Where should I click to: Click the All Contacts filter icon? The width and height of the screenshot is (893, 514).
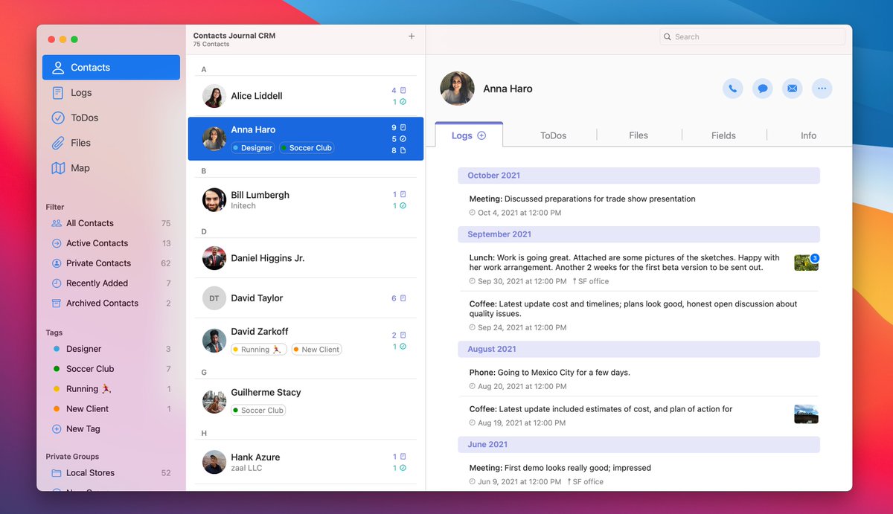[57, 223]
